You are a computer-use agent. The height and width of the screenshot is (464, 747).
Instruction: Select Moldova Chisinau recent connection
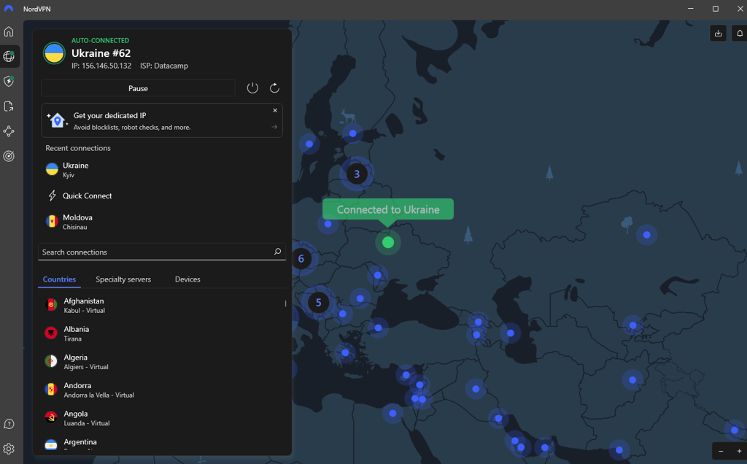click(x=162, y=222)
